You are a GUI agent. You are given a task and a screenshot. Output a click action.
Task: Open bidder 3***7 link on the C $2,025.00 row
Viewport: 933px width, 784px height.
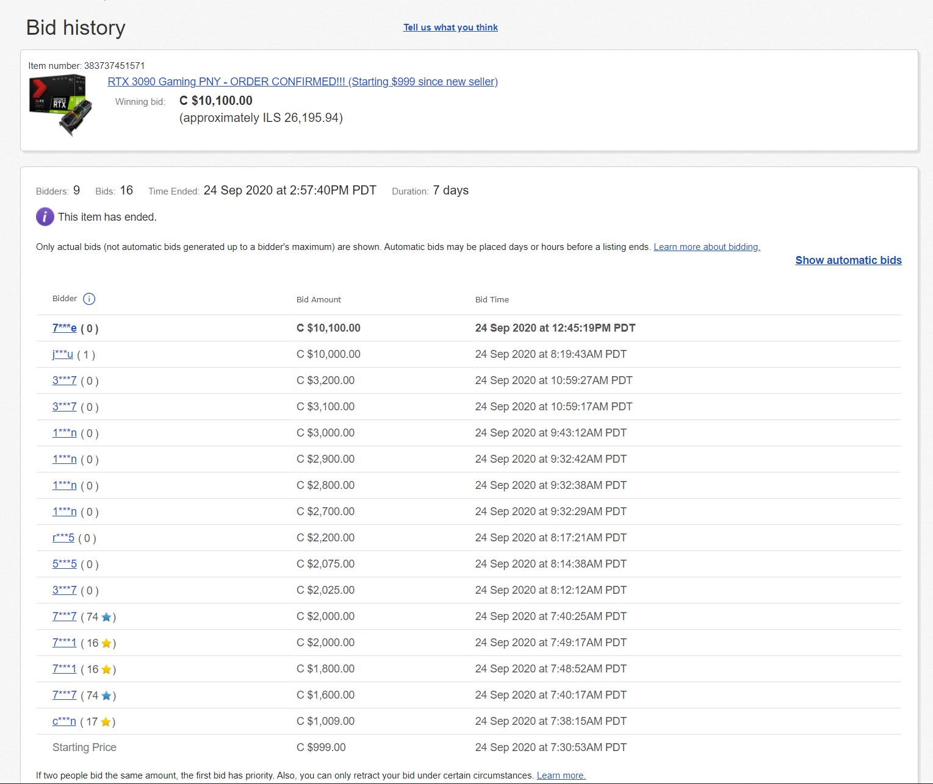(x=65, y=590)
